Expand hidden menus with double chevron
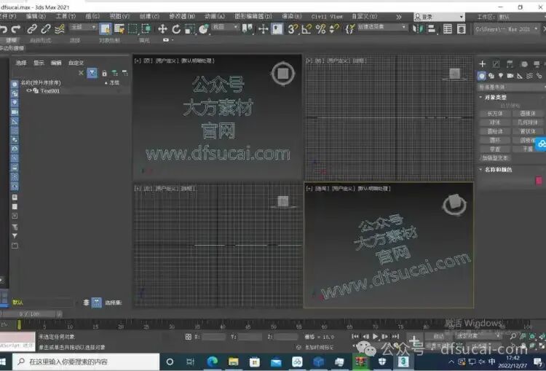The image size is (546, 371). pos(399,17)
